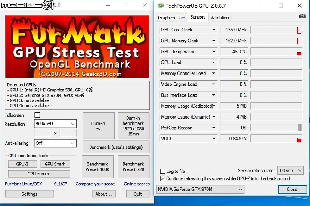Uncheck Continue refreshing in background option
This screenshot has height=206, width=310.
[162, 178]
